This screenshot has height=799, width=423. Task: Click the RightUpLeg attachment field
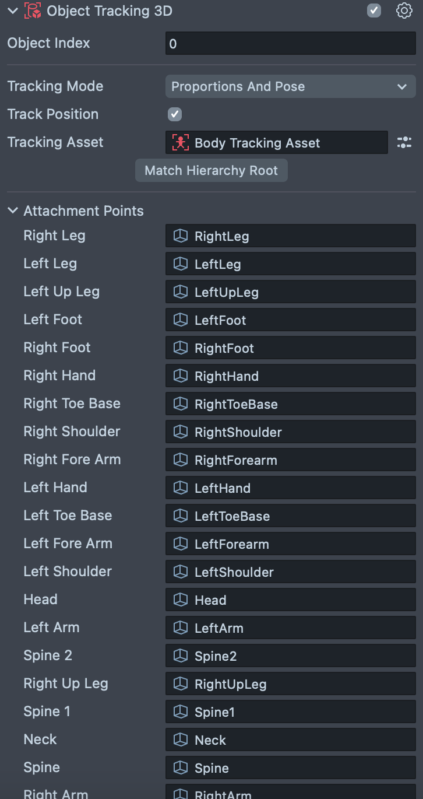[290, 684]
